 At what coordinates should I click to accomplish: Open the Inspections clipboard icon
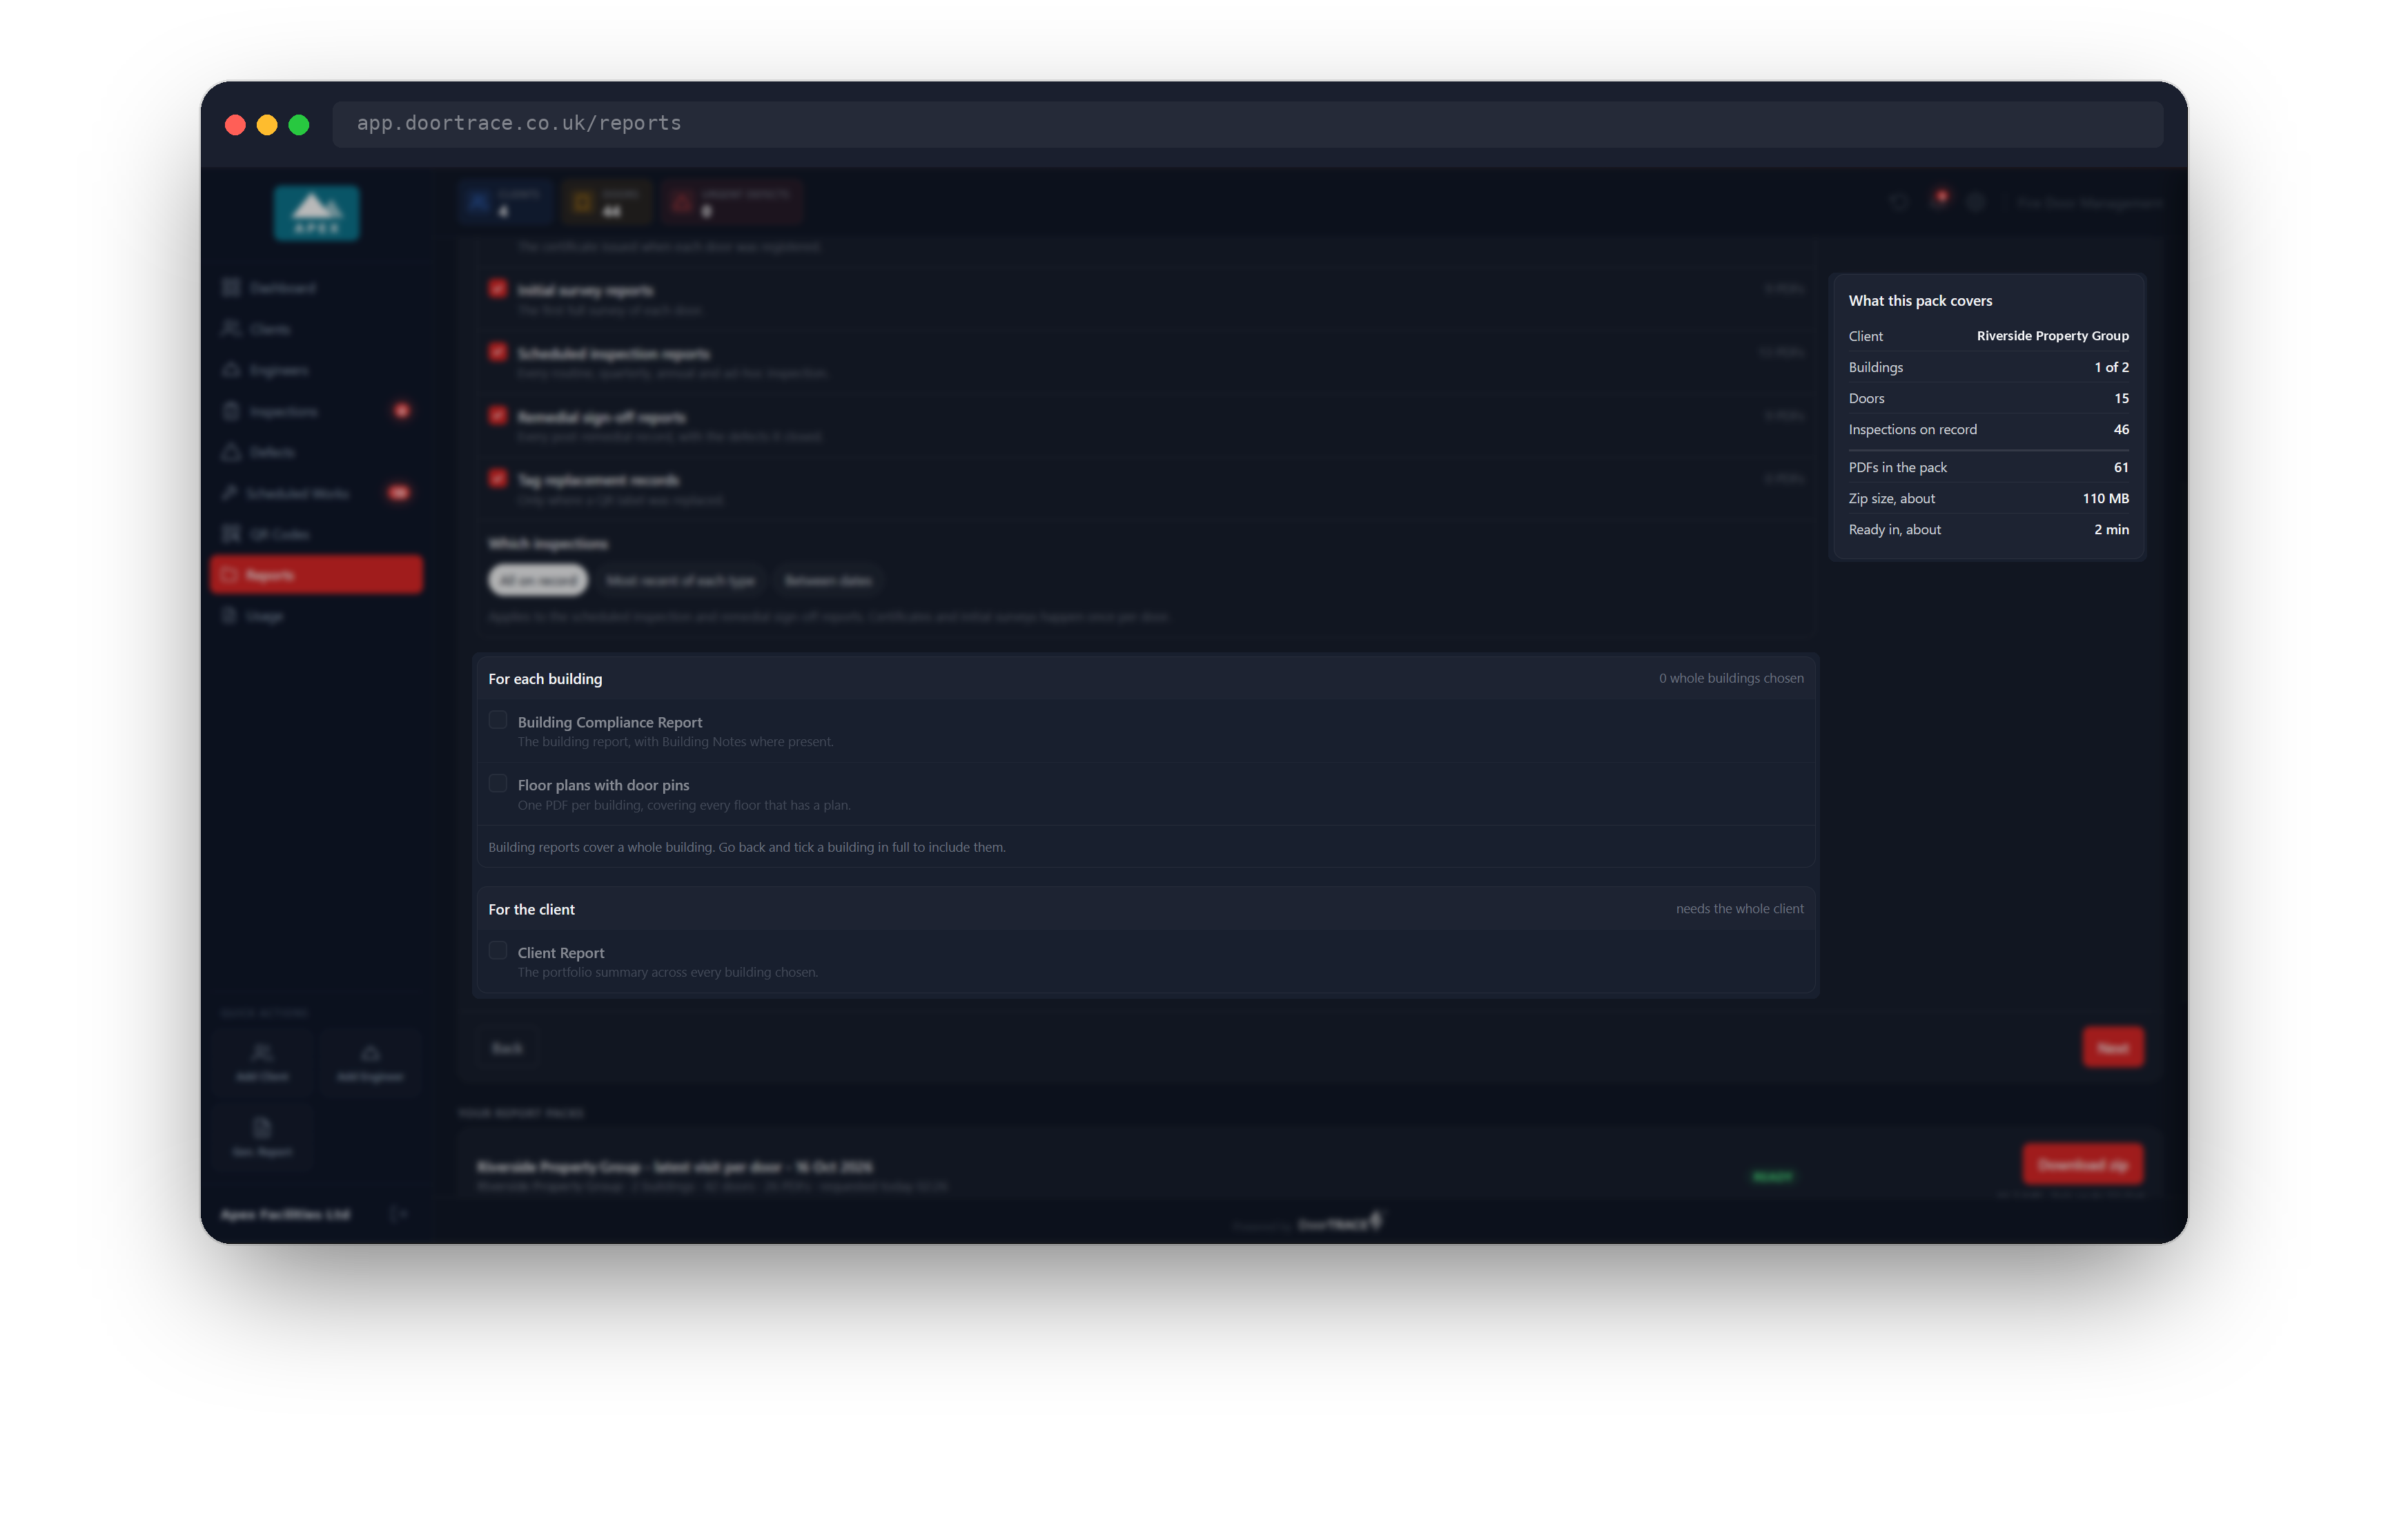pos(231,411)
